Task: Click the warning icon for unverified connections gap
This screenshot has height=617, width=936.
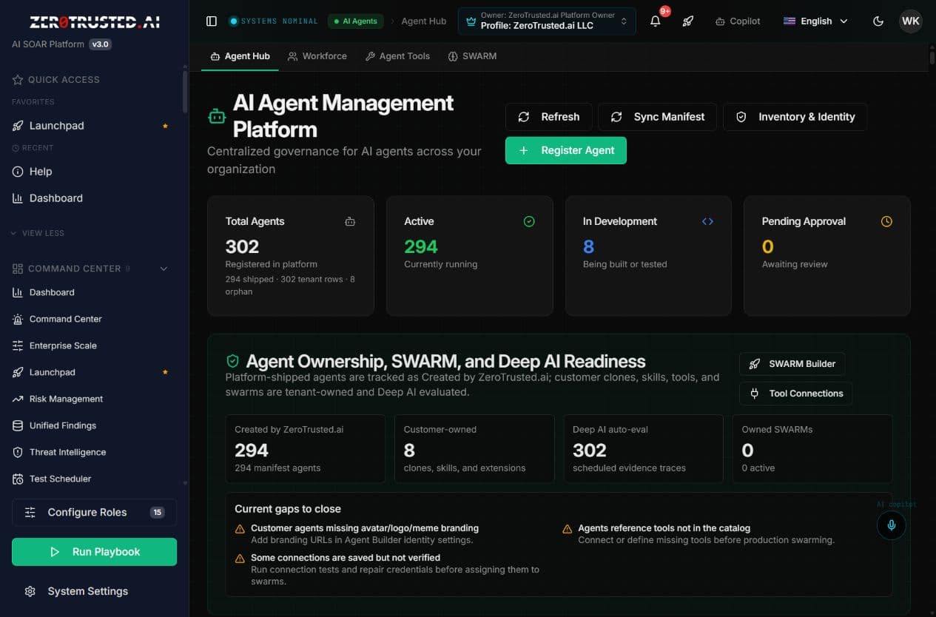Action: click(240, 559)
